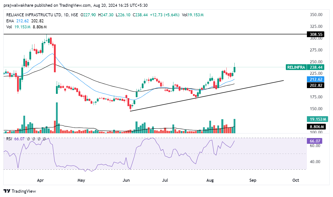Select the EMA indicator legend label

[10, 21]
